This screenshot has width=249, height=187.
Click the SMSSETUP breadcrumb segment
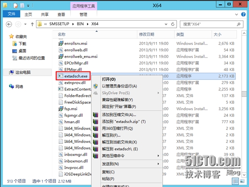[x=59, y=24]
